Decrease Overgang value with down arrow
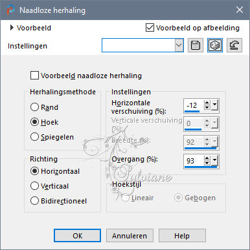 (207, 163)
